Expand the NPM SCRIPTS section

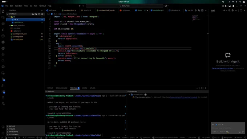tap(25, 132)
